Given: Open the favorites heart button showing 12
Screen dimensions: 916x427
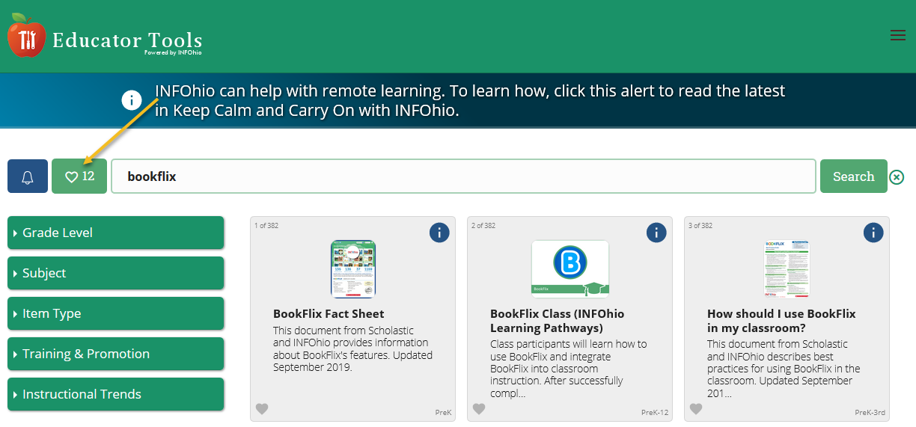Looking at the screenshot, I should [79, 176].
